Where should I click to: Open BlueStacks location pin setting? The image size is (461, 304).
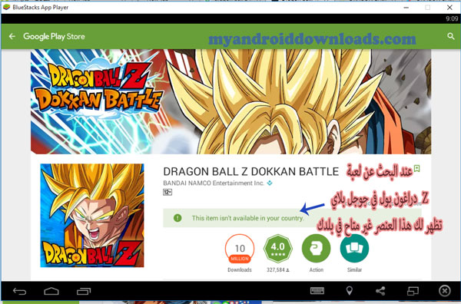click(350, 291)
